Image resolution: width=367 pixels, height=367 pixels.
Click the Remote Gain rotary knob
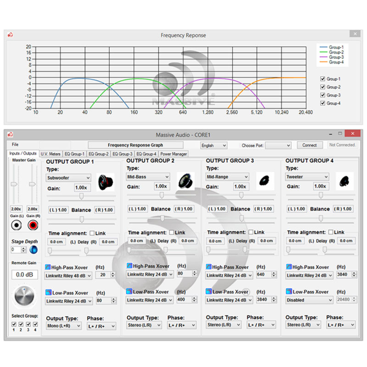tap(24, 296)
